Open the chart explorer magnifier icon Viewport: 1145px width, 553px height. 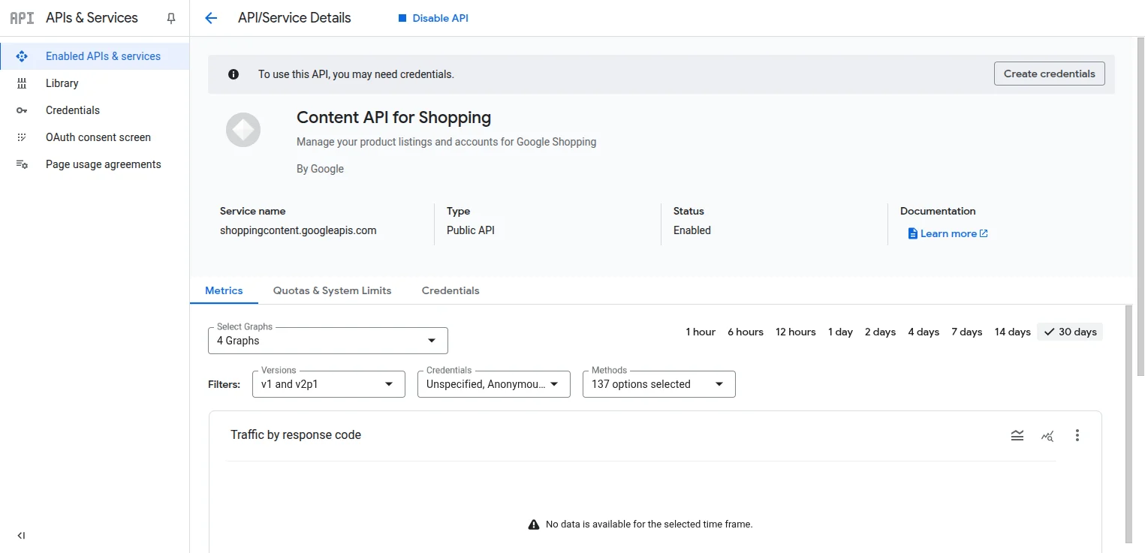[x=1047, y=435]
